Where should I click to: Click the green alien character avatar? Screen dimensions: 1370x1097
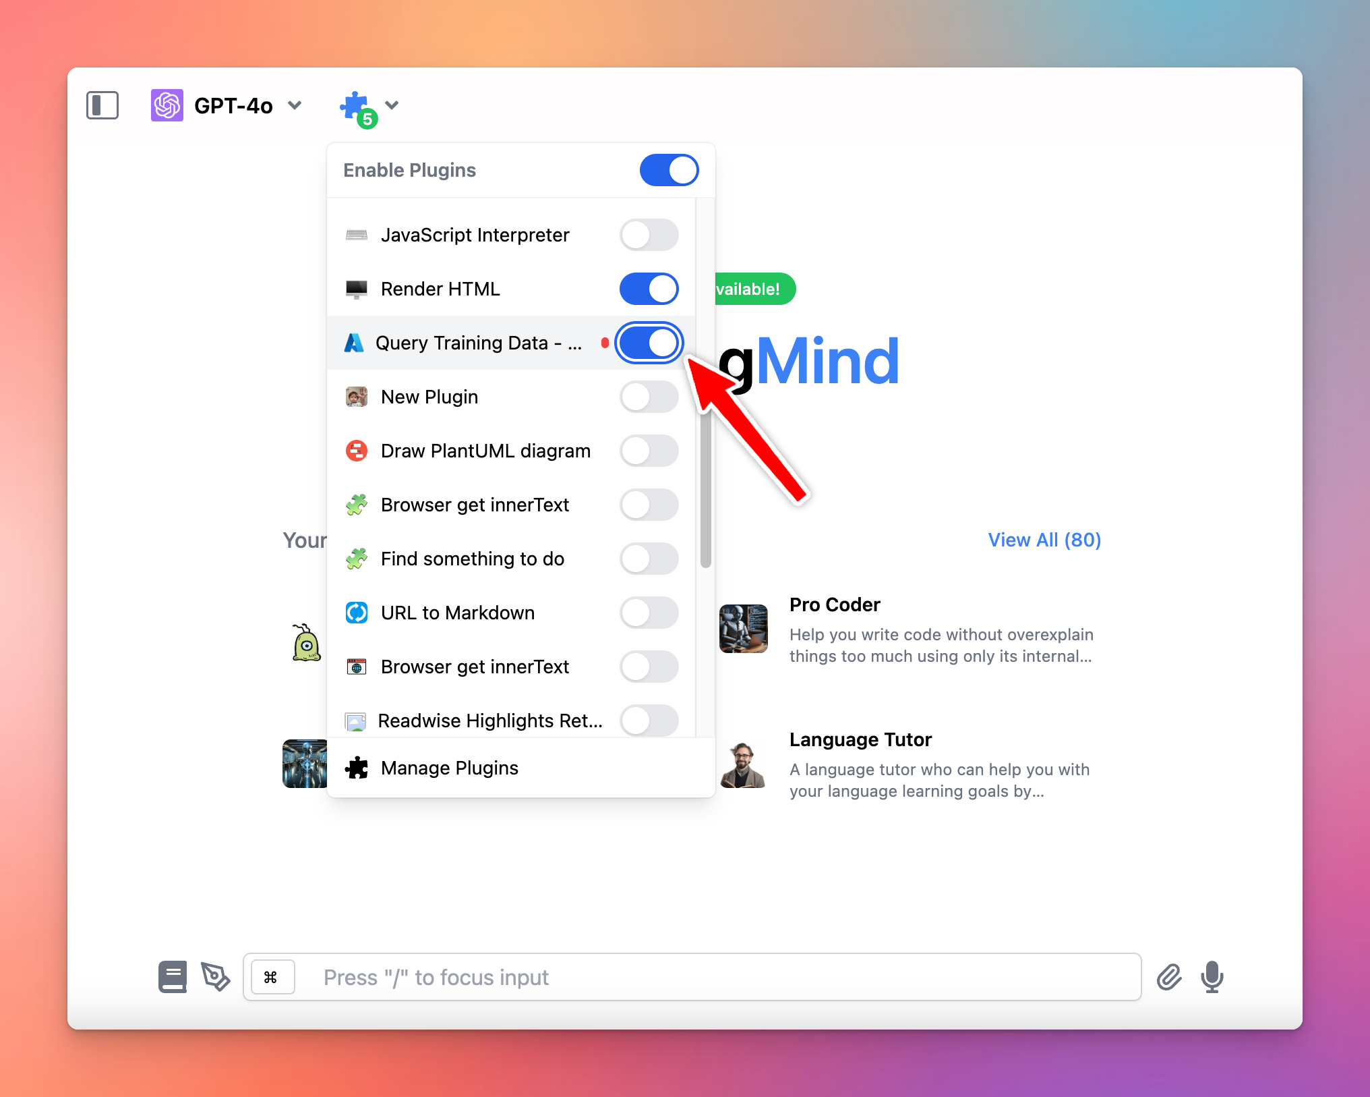click(x=307, y=642)
